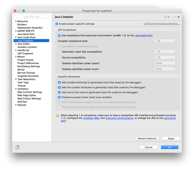Screen dimensions: 194x170
Task: Open the back history dropdown arrow
Action: pos(169,17)
